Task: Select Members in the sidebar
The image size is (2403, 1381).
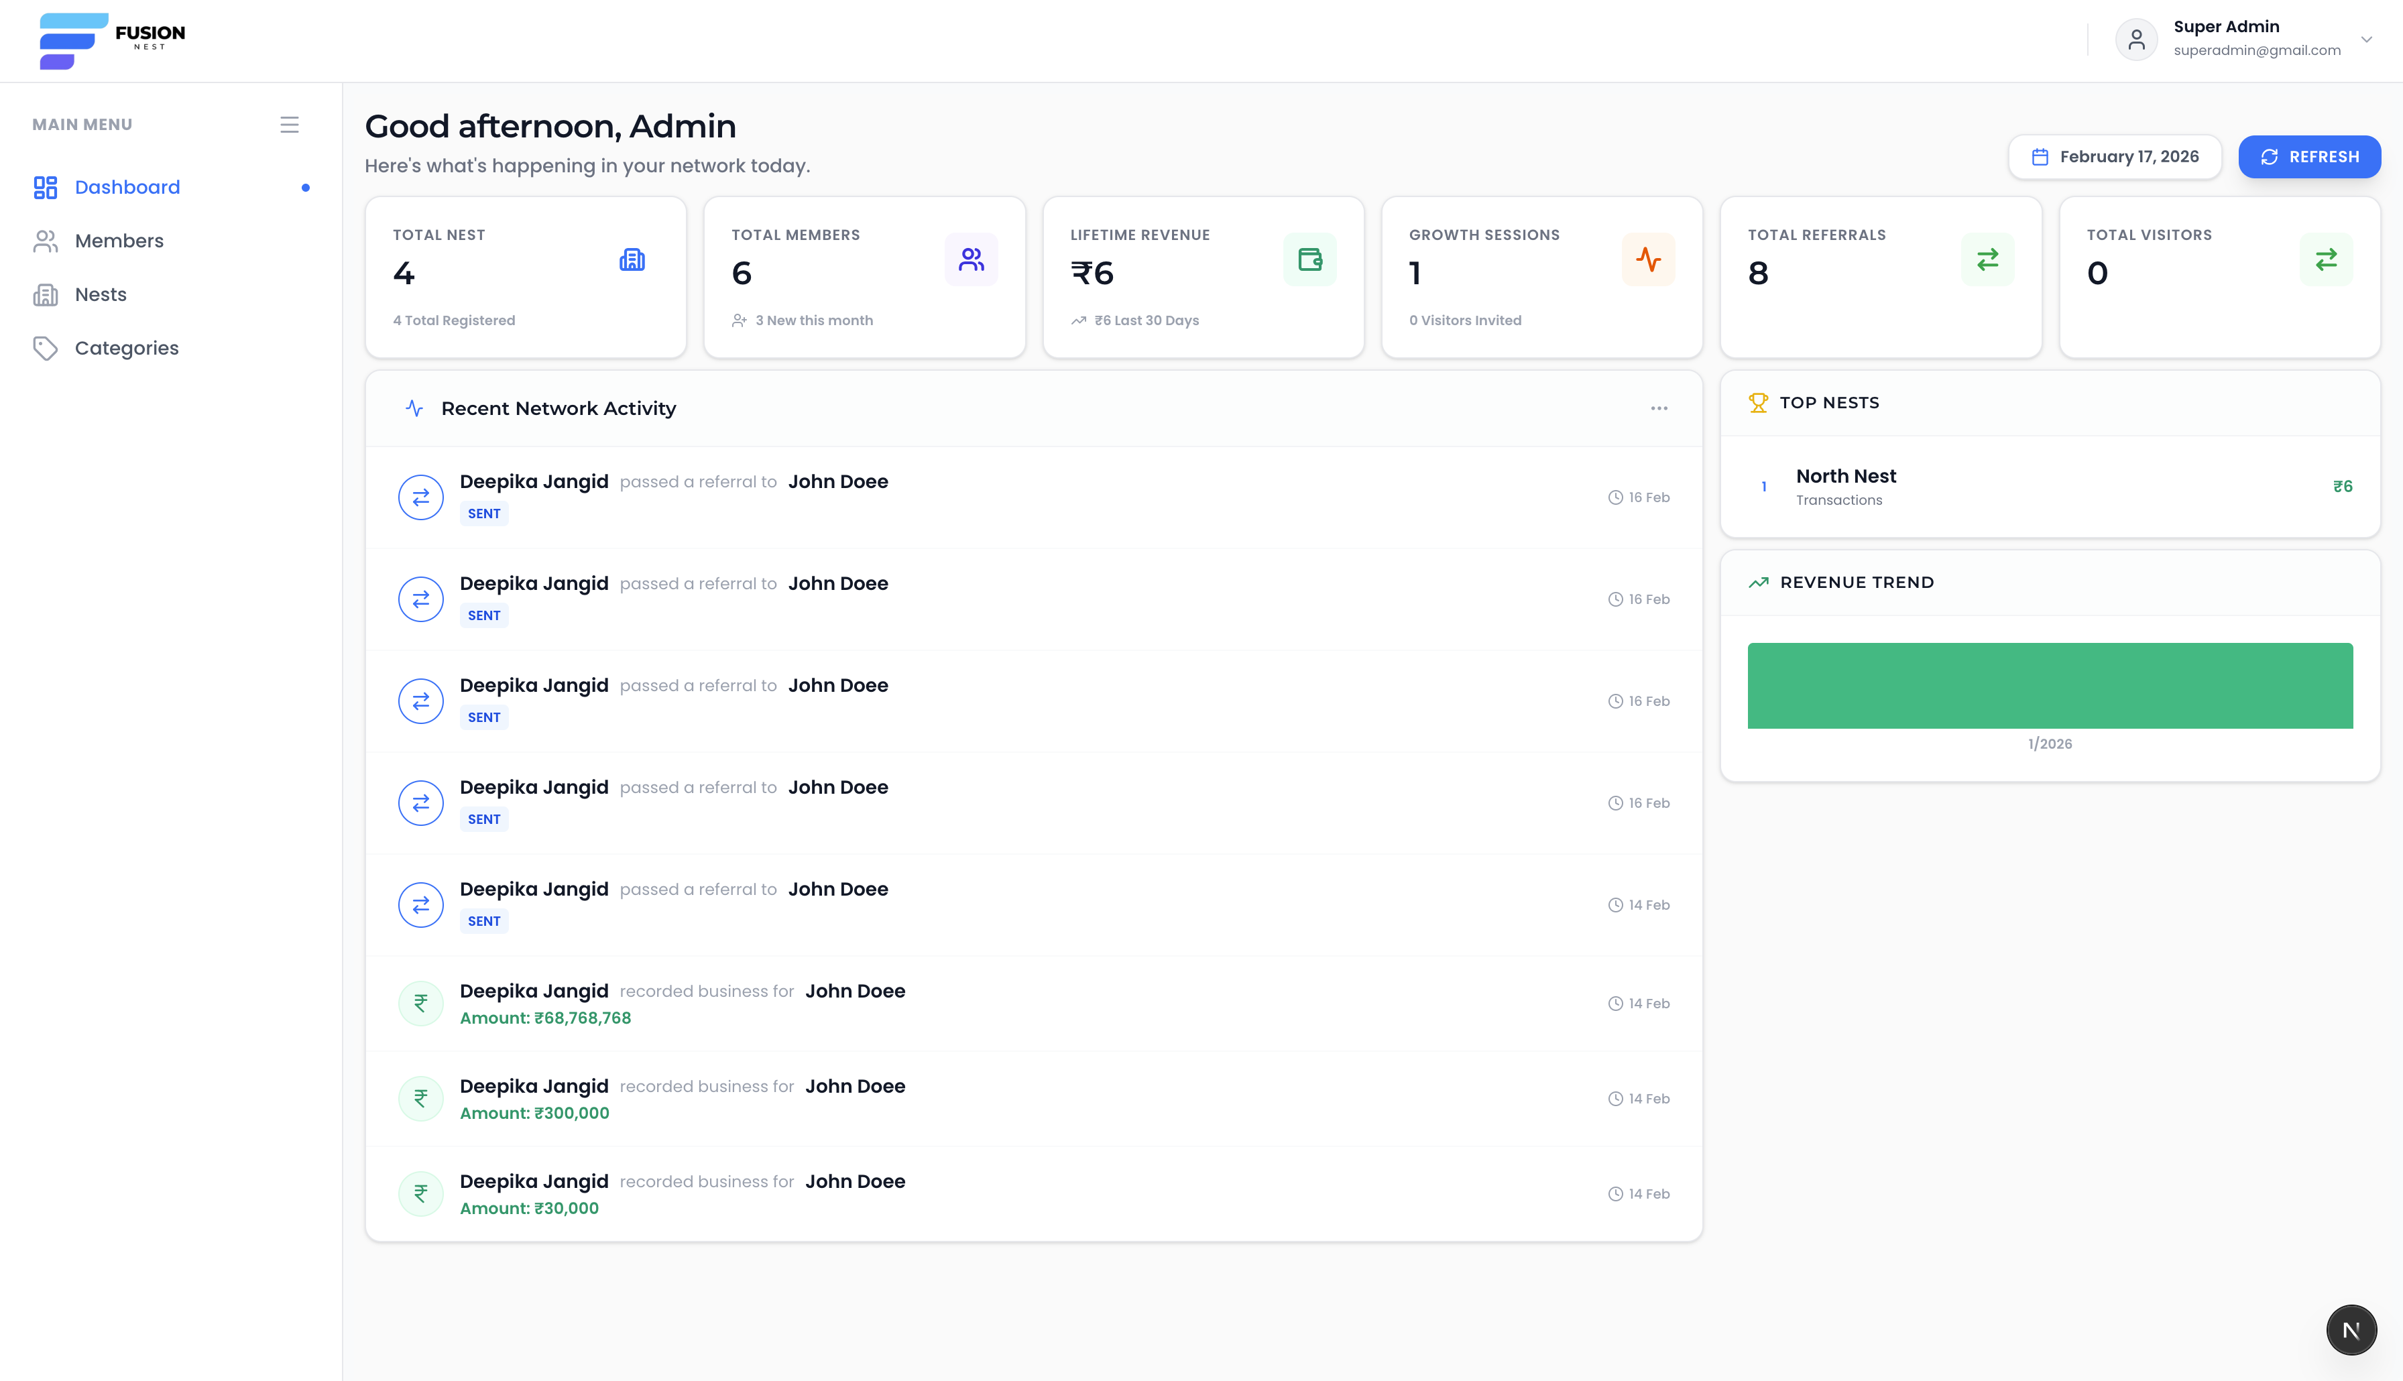Action: tap(119, 240)
